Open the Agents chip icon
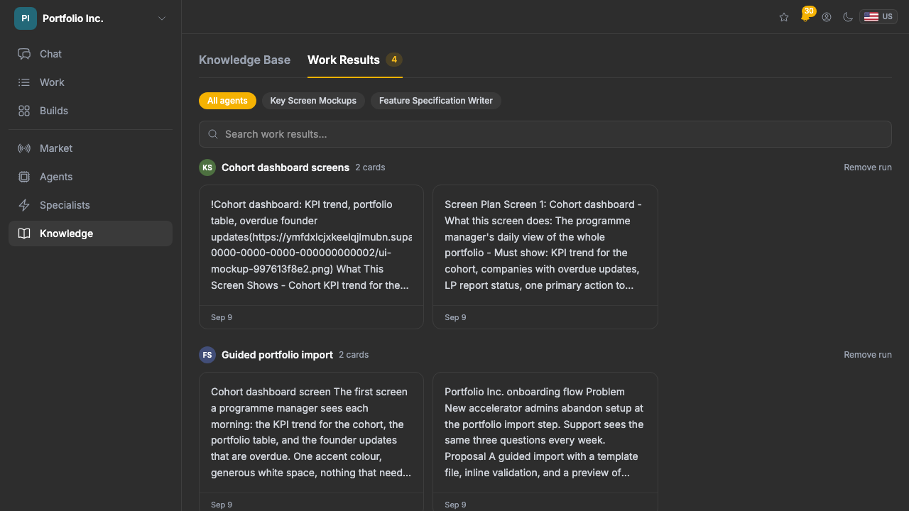909x511 pixels. [x=24, y=177]
